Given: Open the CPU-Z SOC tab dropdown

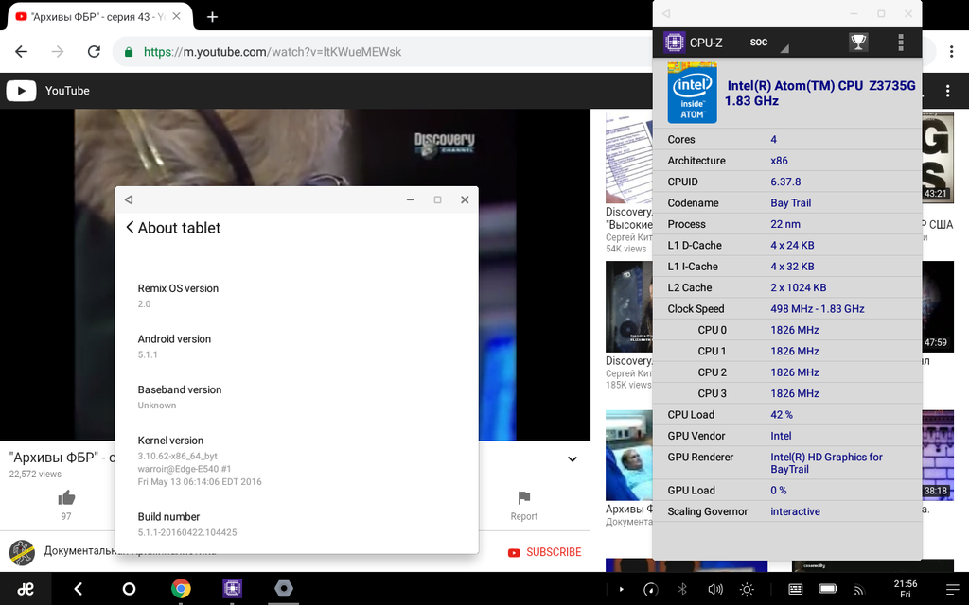Looking at the screenshot, I should point(768,43).
